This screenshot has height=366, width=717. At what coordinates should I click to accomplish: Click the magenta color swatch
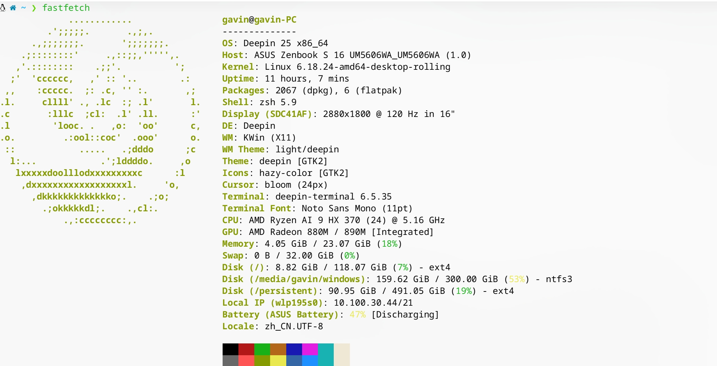[310, 349]
